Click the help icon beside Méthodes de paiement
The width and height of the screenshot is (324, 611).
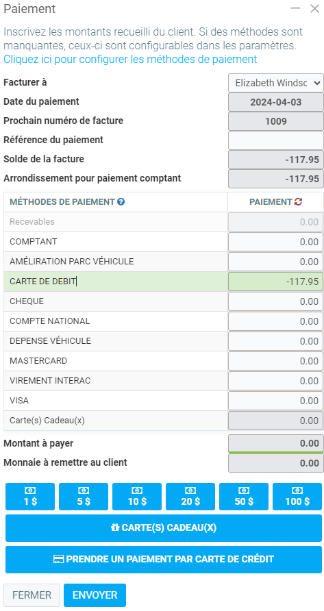click(x=121, y=202)
